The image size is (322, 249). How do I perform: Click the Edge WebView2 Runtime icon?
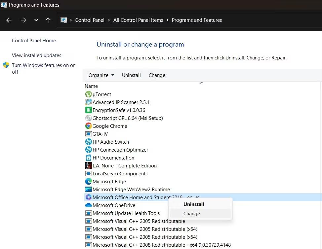click(x=88, y=189)
